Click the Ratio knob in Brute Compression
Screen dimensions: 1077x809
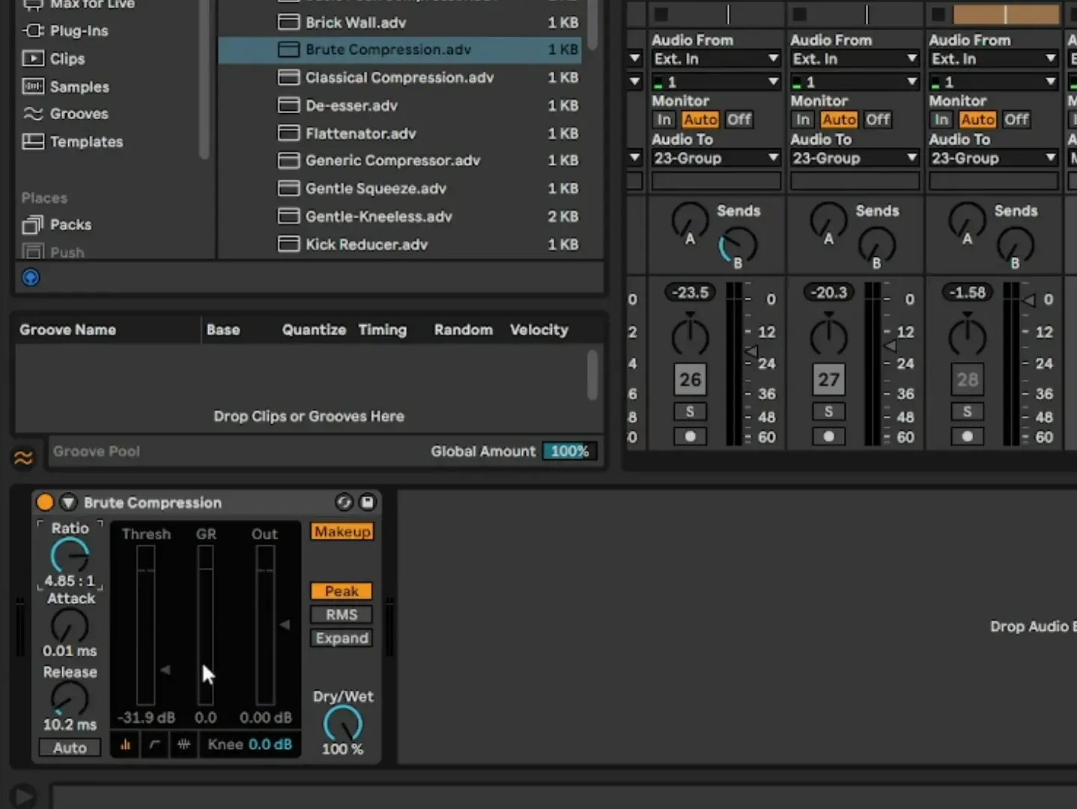pos(70,557)
